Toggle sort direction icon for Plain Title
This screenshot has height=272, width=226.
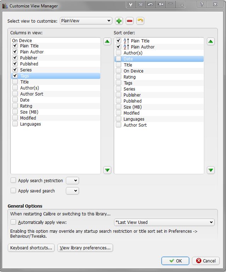126,41
